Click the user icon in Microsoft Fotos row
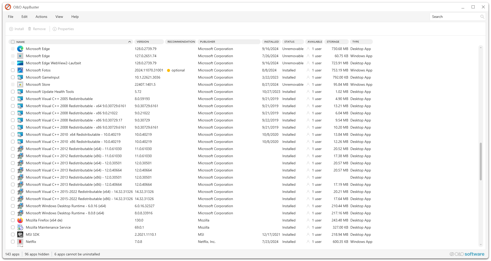491x261 pixels. point(308,70)
